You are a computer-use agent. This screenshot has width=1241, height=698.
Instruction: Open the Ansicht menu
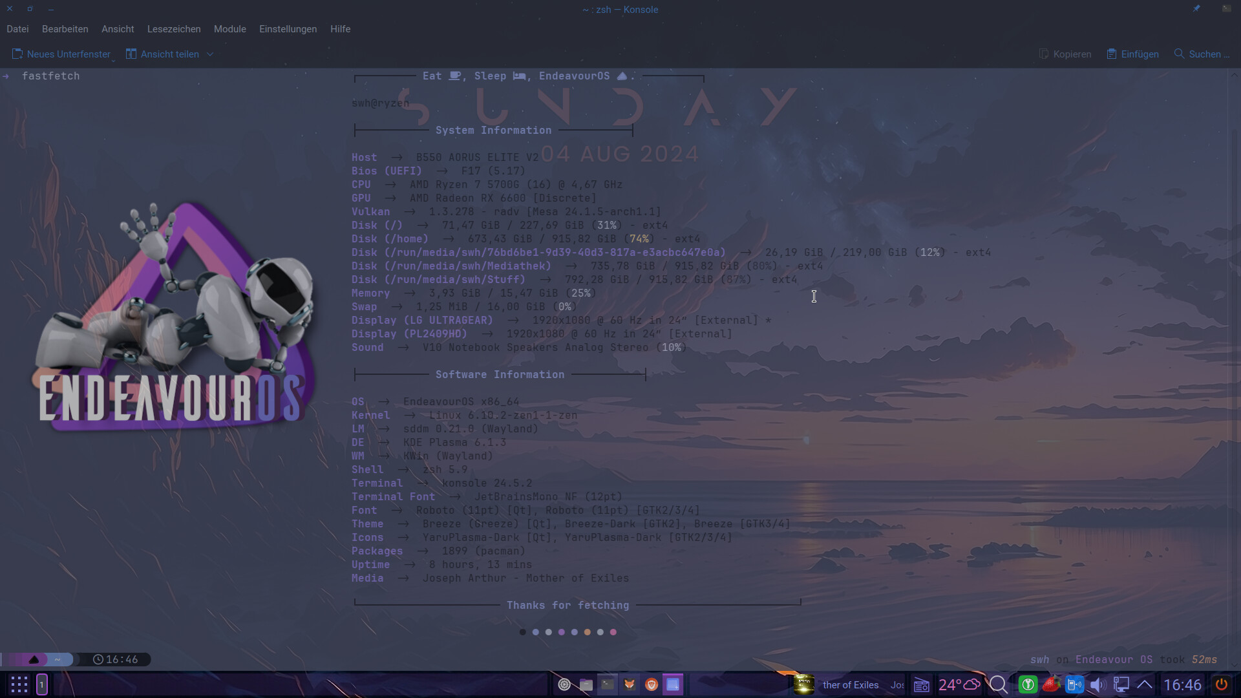(x=118, y=29)
